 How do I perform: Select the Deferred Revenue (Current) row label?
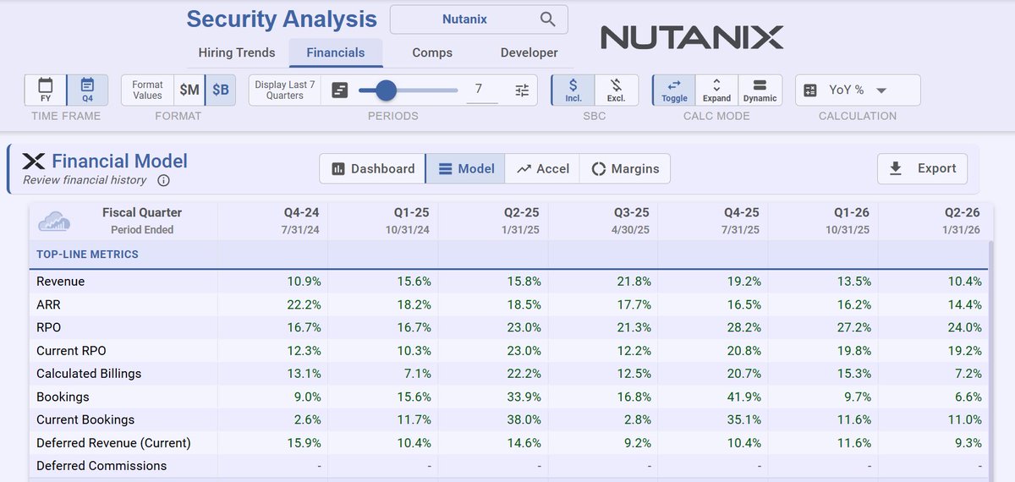pyautogui.click(x=113, y=442)
